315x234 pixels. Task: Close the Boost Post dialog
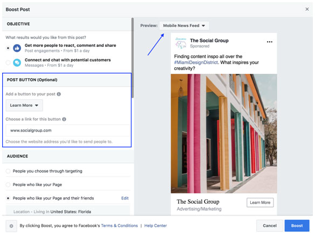(x=307, y=9)
